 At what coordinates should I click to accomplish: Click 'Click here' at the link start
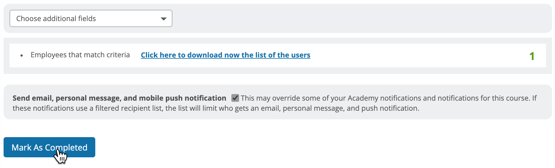coord(158,55)
